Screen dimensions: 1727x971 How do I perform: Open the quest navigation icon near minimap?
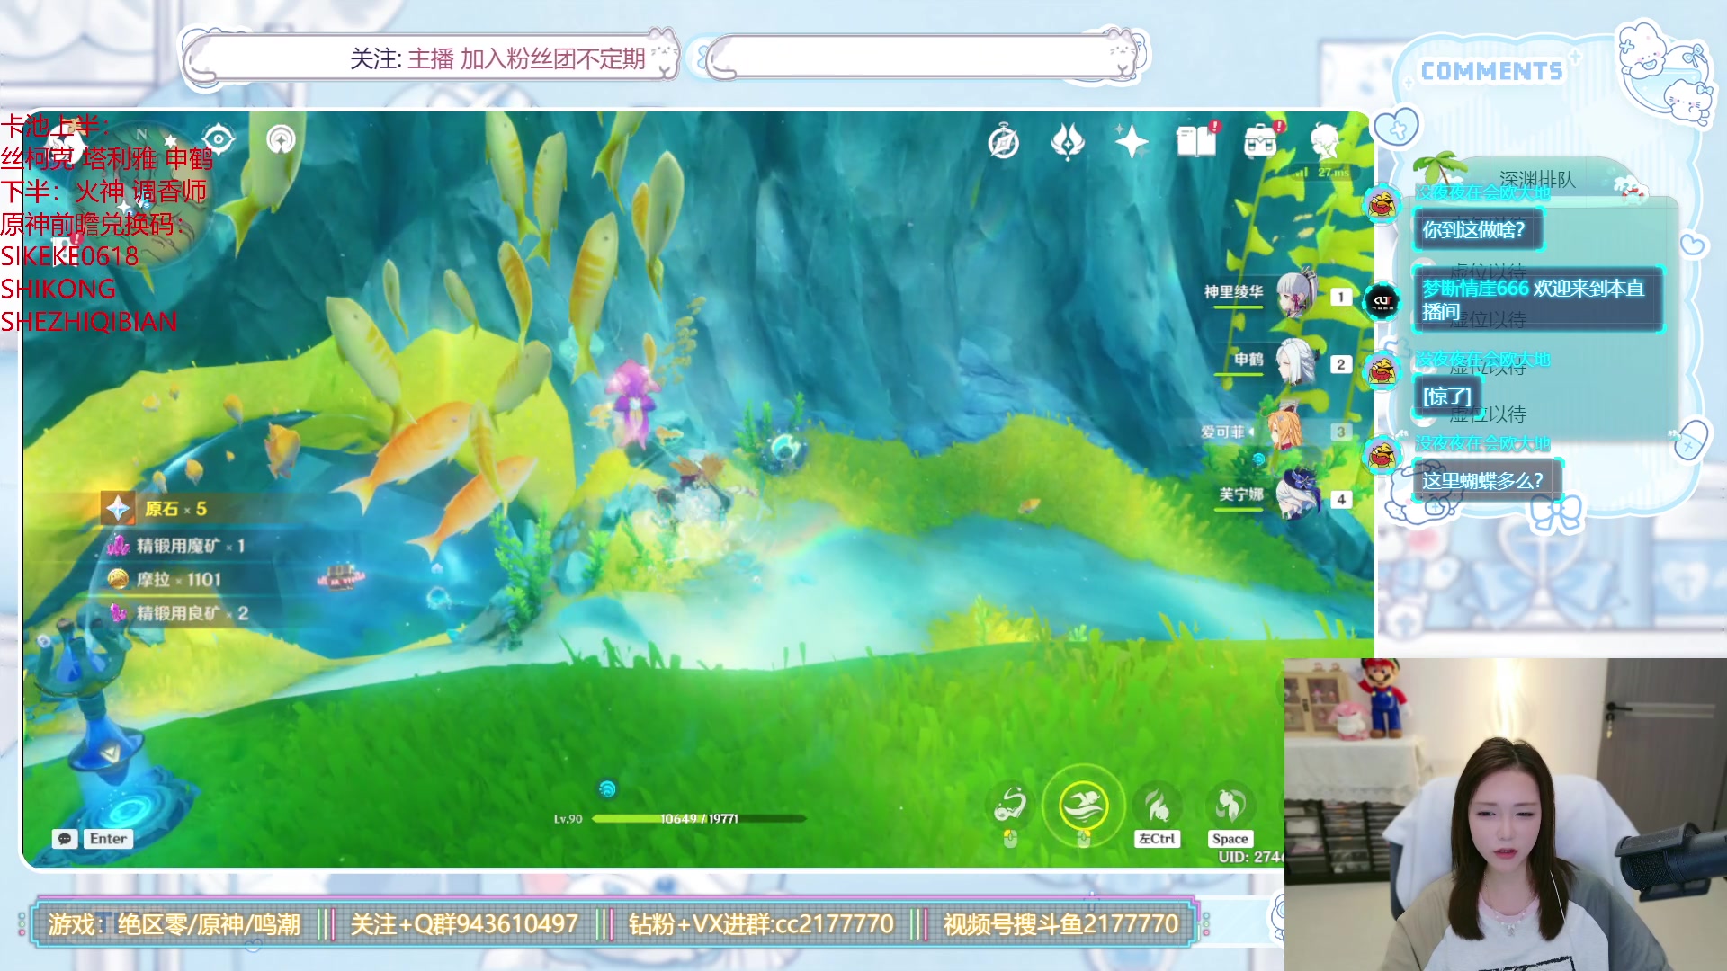[219, 139]
